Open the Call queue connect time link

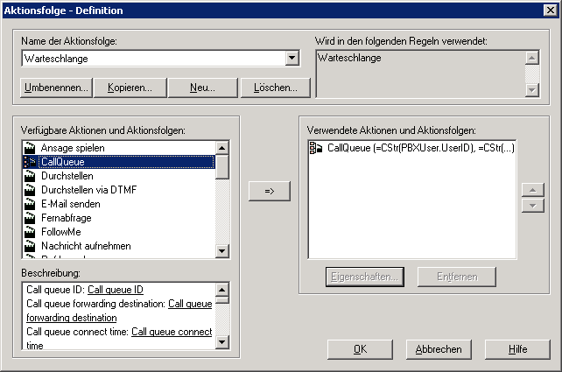point(172,332)
